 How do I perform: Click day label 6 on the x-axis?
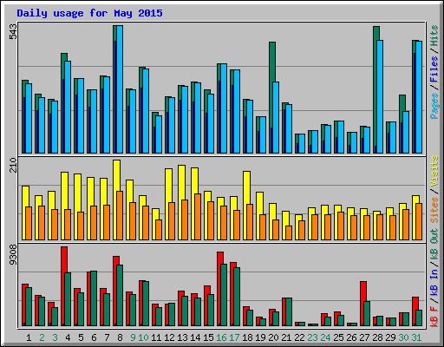94,337
